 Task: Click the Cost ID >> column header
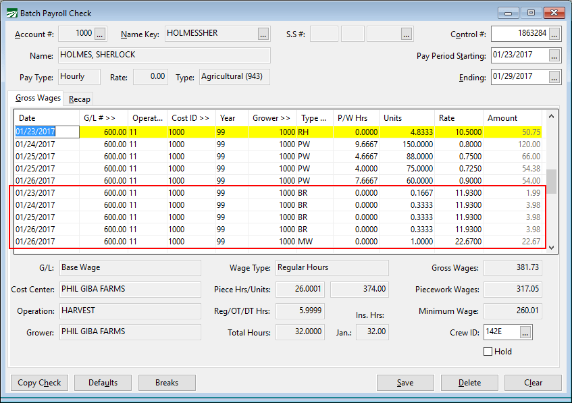click(192, 118)
